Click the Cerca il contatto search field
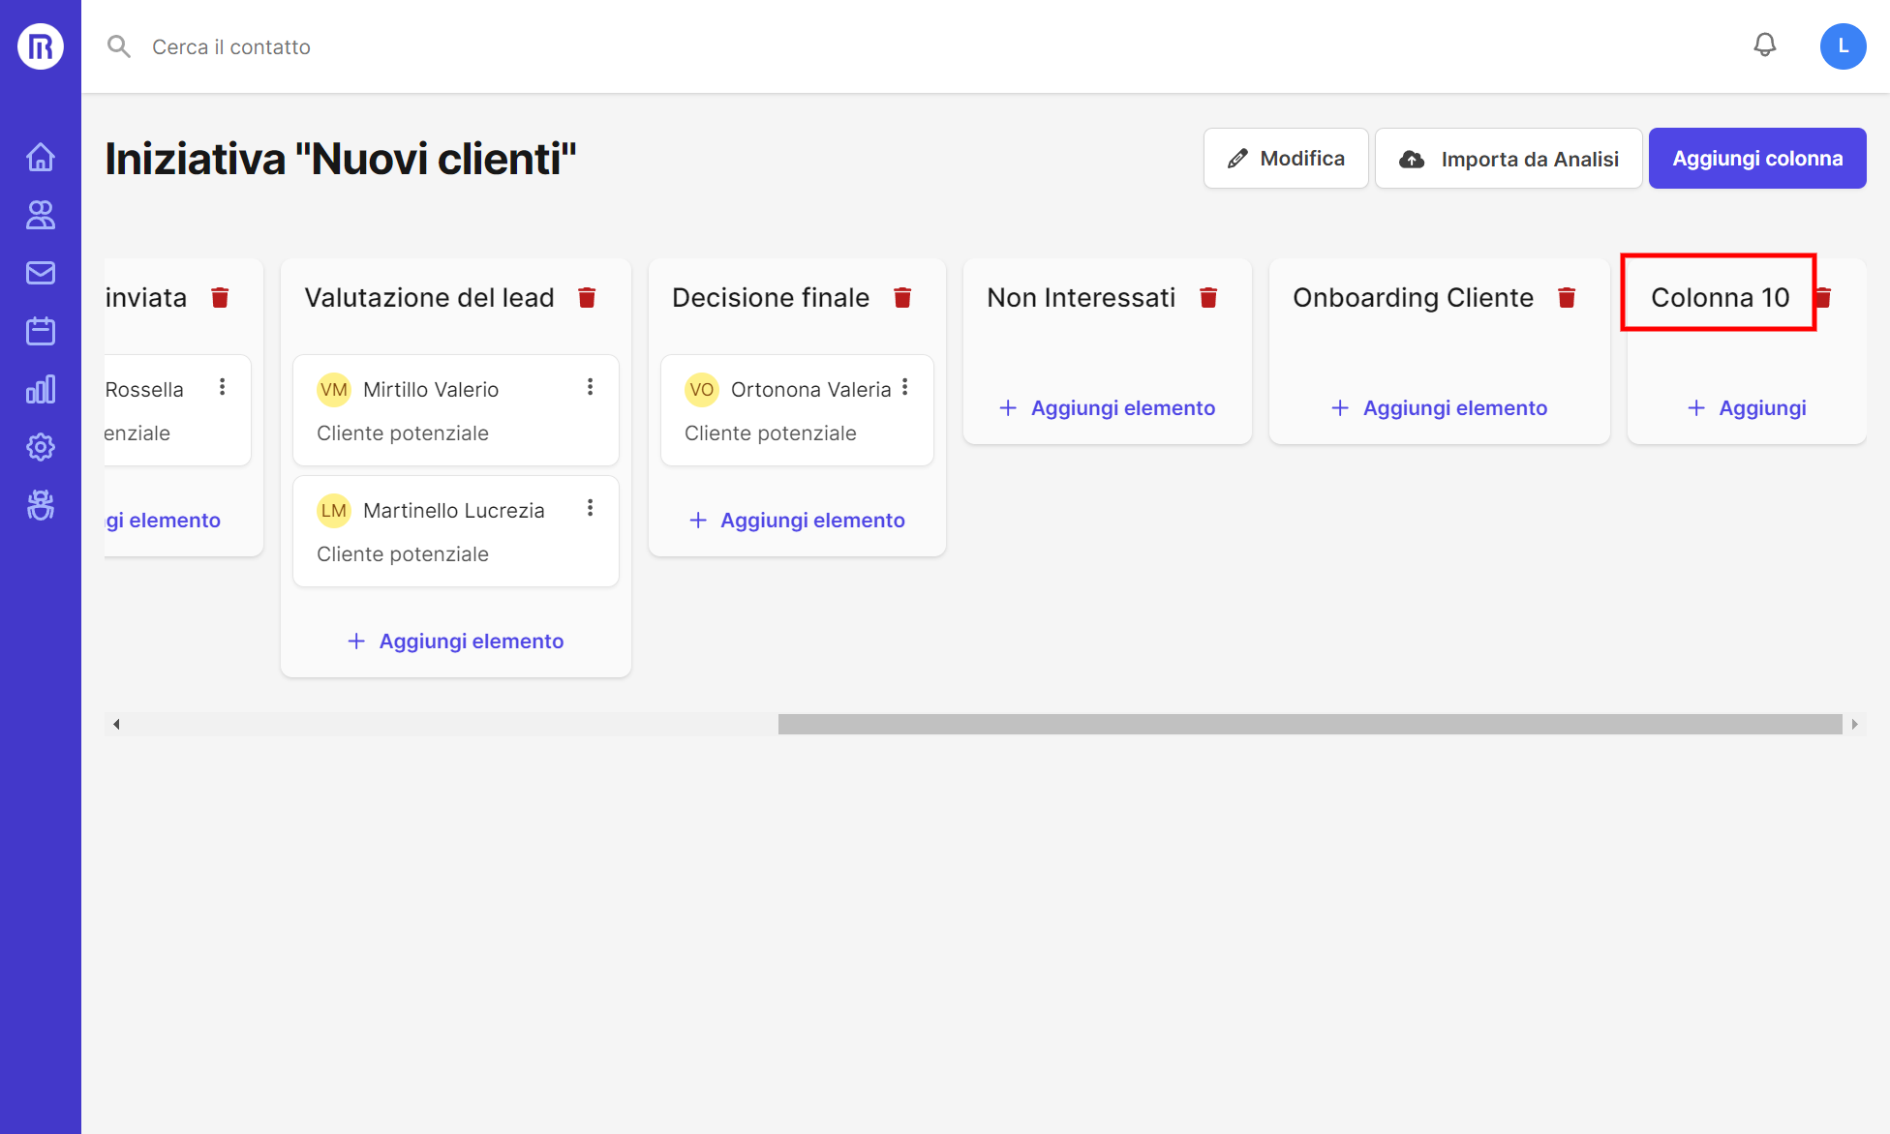 tap(230, 46)
